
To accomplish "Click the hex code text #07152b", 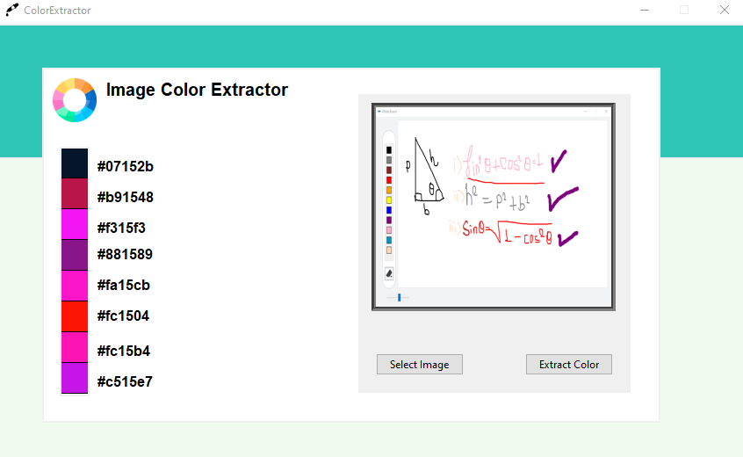I will coord(125,166).
